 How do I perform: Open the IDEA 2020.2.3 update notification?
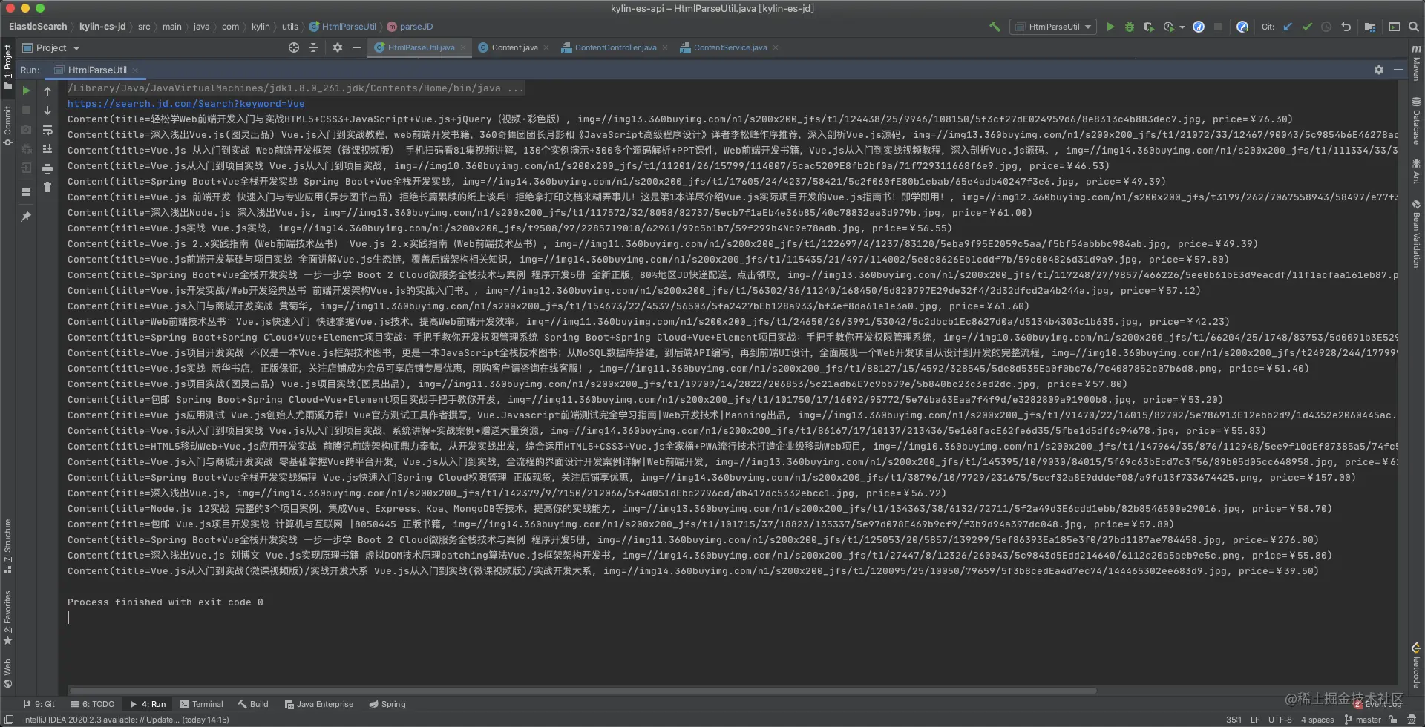coord(126,720)
